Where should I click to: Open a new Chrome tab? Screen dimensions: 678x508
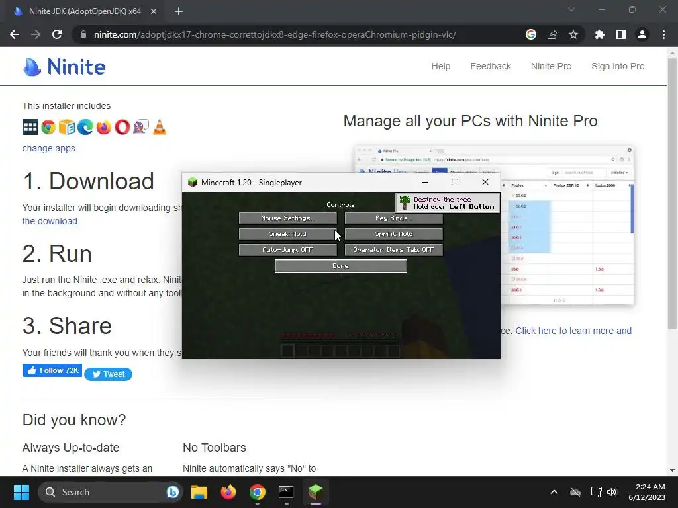pos(179,11)
